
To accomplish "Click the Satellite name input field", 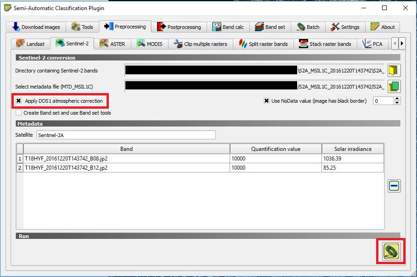I will [x=125, y=135].
